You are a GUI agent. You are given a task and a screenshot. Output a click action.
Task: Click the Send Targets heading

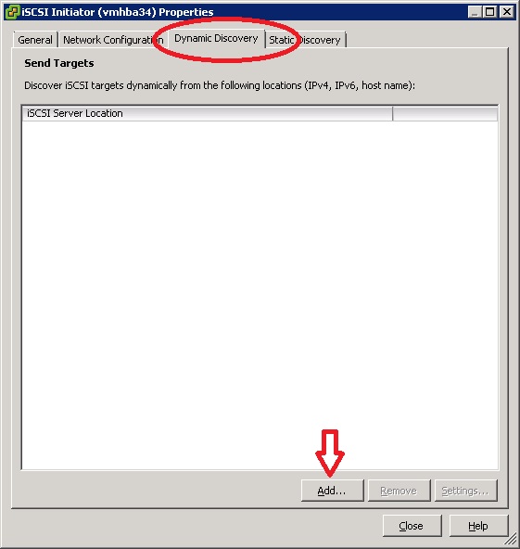tap(59, 63)
